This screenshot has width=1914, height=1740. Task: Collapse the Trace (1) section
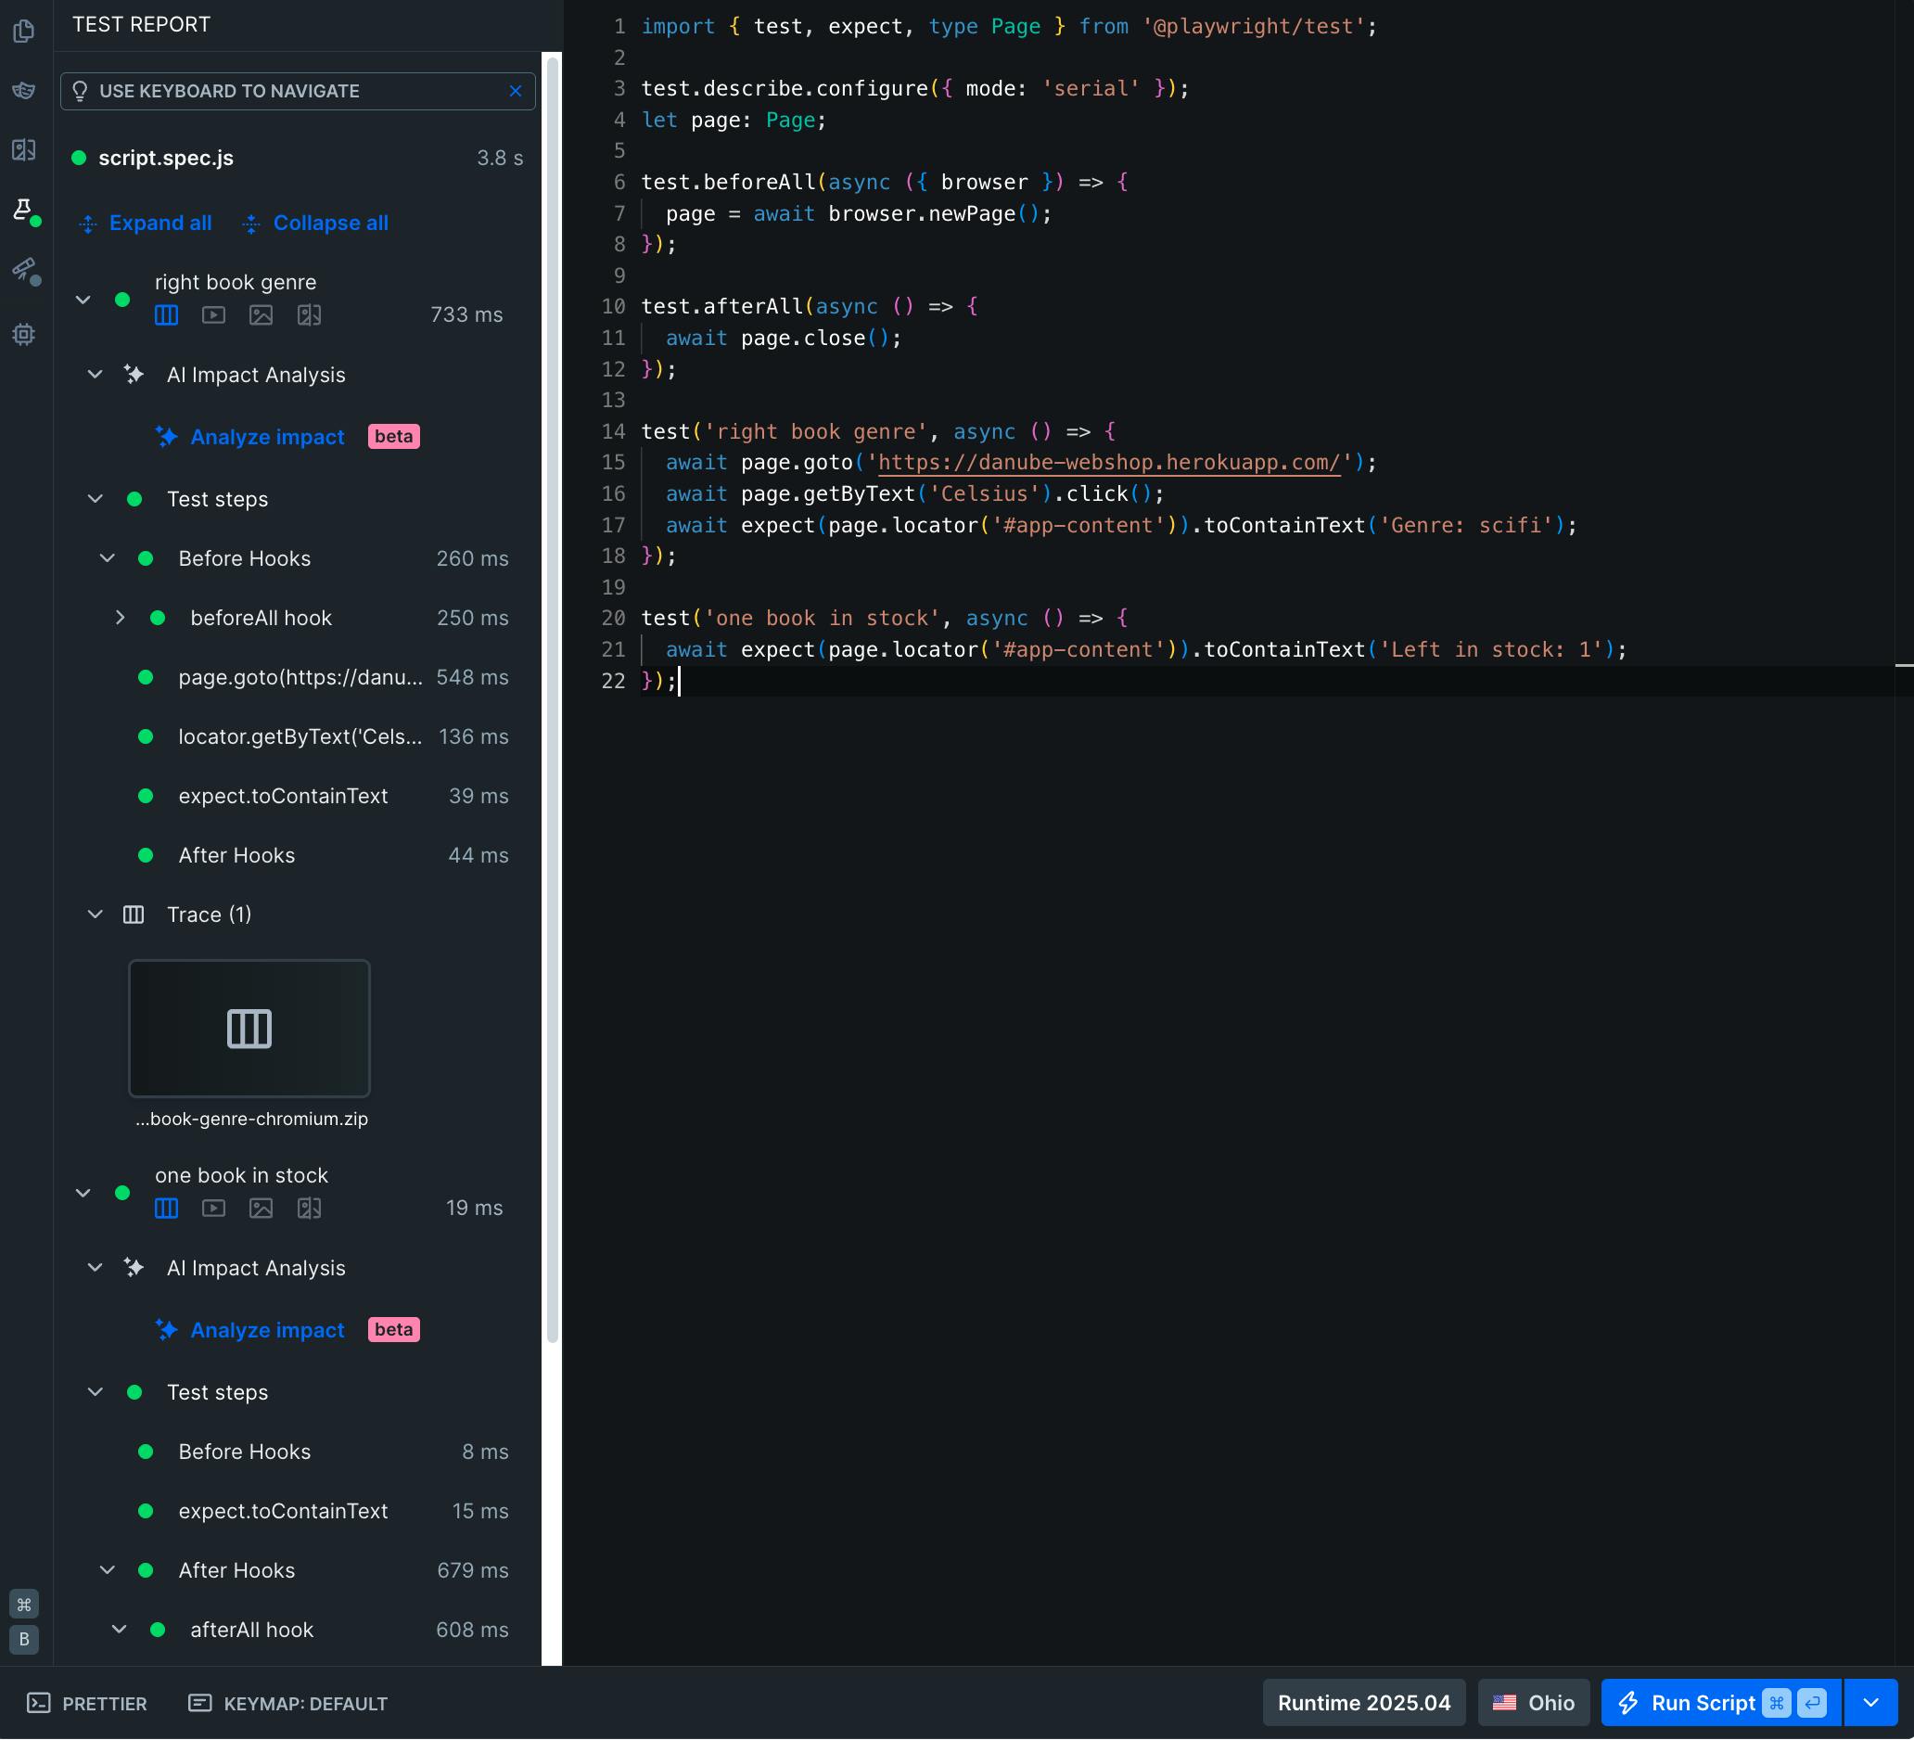[95, 914]
